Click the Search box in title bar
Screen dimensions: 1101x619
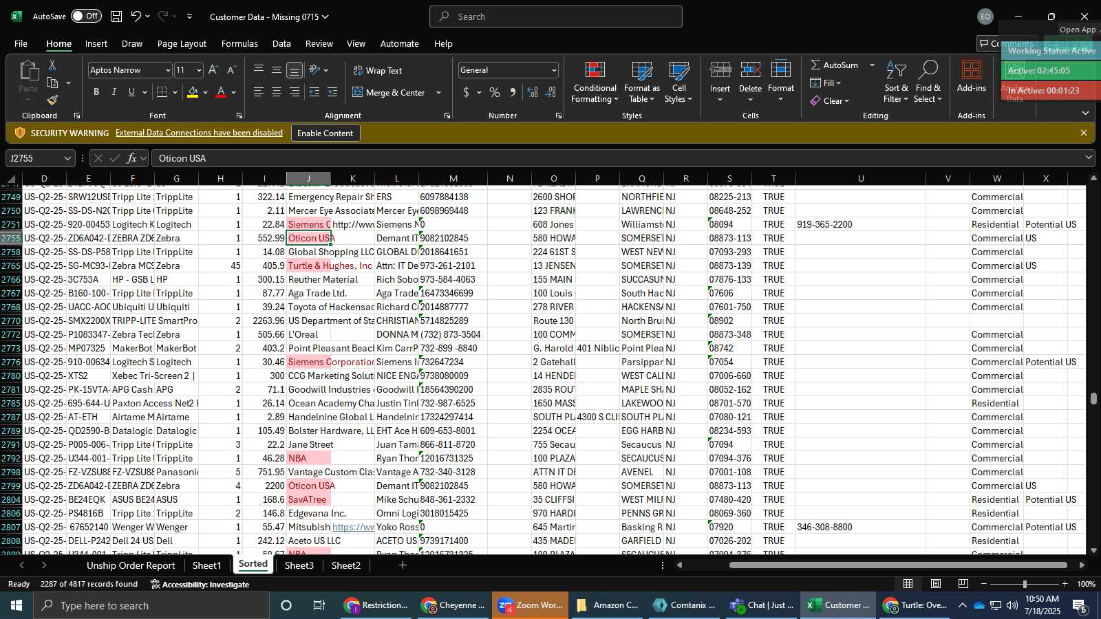(556, 17)
